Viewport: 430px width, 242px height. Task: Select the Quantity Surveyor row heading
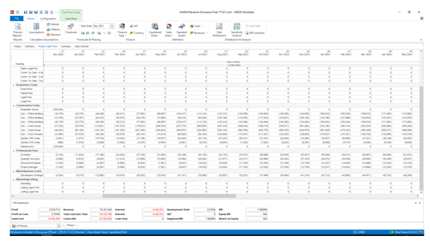pos(30,159)
